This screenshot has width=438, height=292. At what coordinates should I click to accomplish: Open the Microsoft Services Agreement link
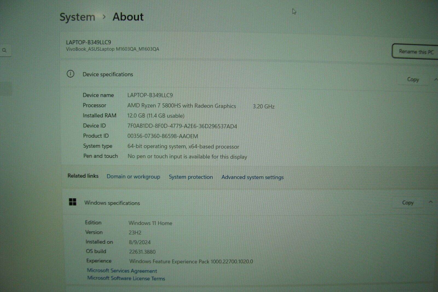pos(122,271)
